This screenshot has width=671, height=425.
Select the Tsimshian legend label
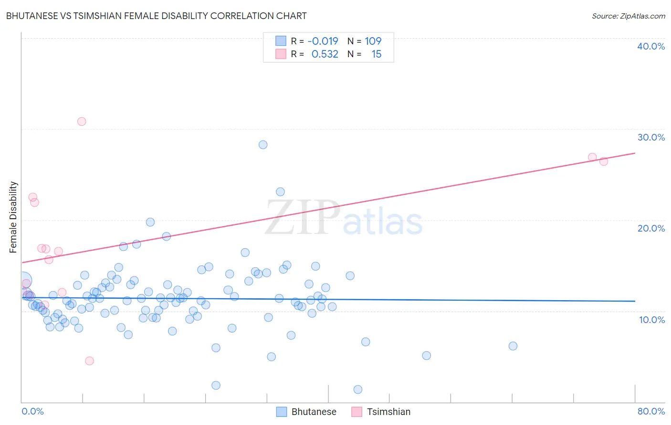tap(388, 412)
